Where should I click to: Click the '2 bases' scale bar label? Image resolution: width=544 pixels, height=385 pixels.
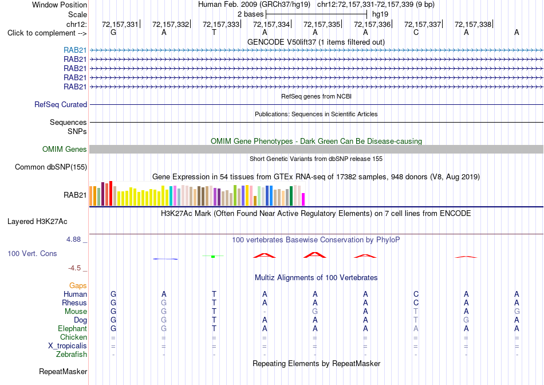250,14
